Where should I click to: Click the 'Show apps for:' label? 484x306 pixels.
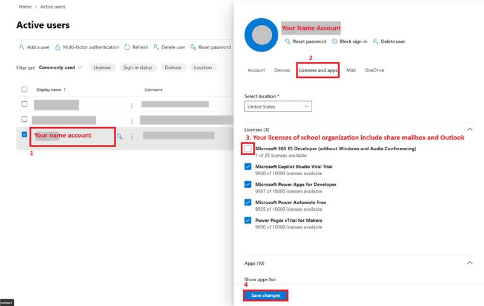pyautogui.click(x=261, y=279)
